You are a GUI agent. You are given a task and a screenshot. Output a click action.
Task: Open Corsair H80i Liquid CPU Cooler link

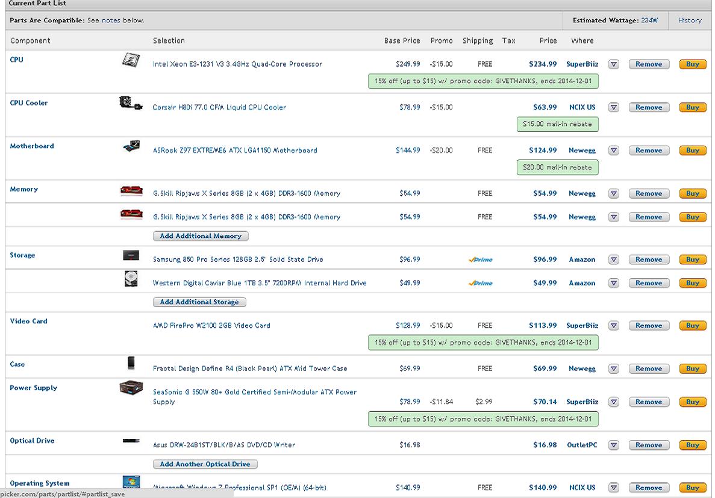click(219, 108)
